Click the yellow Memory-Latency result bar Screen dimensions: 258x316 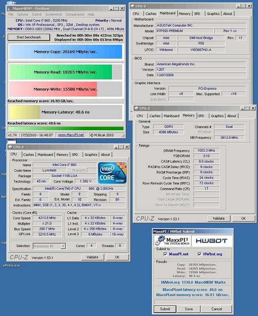(x=25, y=112)
